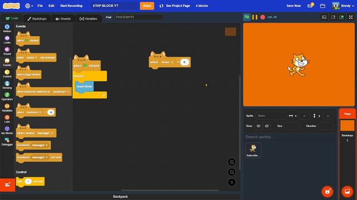Image resolution: width=357 pixels, height=200 pixels.
Task: Open the Looks blocks category
Action: click(x=7, y=39)
